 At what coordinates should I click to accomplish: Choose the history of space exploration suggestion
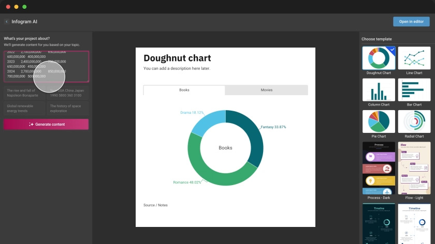coord(68,108)
